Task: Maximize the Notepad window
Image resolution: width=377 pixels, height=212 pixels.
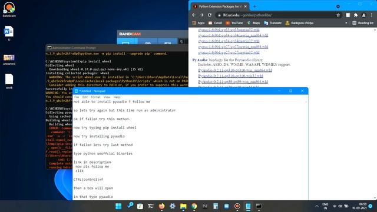Action: [x=290, y=91]
